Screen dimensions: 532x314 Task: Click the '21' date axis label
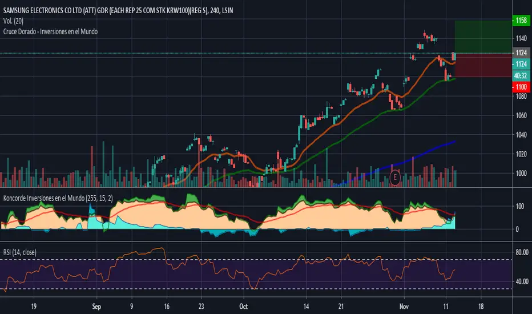pyautogui.click(x=341, y=307)
